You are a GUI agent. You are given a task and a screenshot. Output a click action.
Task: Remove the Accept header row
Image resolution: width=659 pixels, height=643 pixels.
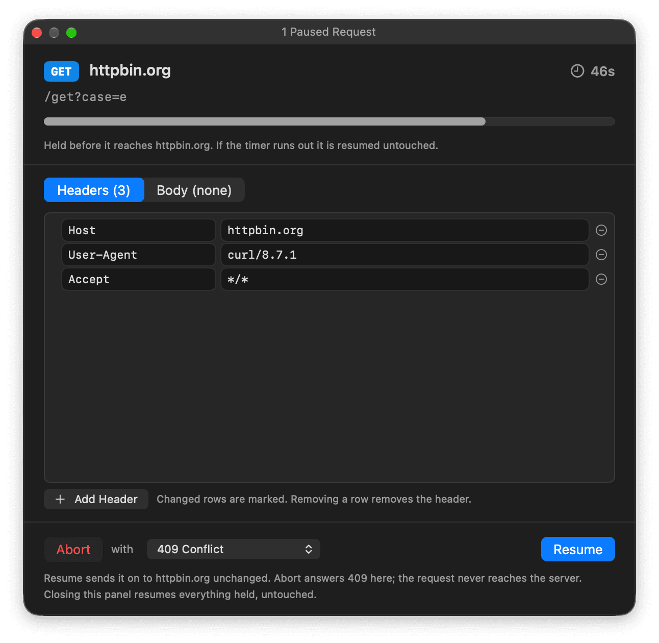(601, 279)
